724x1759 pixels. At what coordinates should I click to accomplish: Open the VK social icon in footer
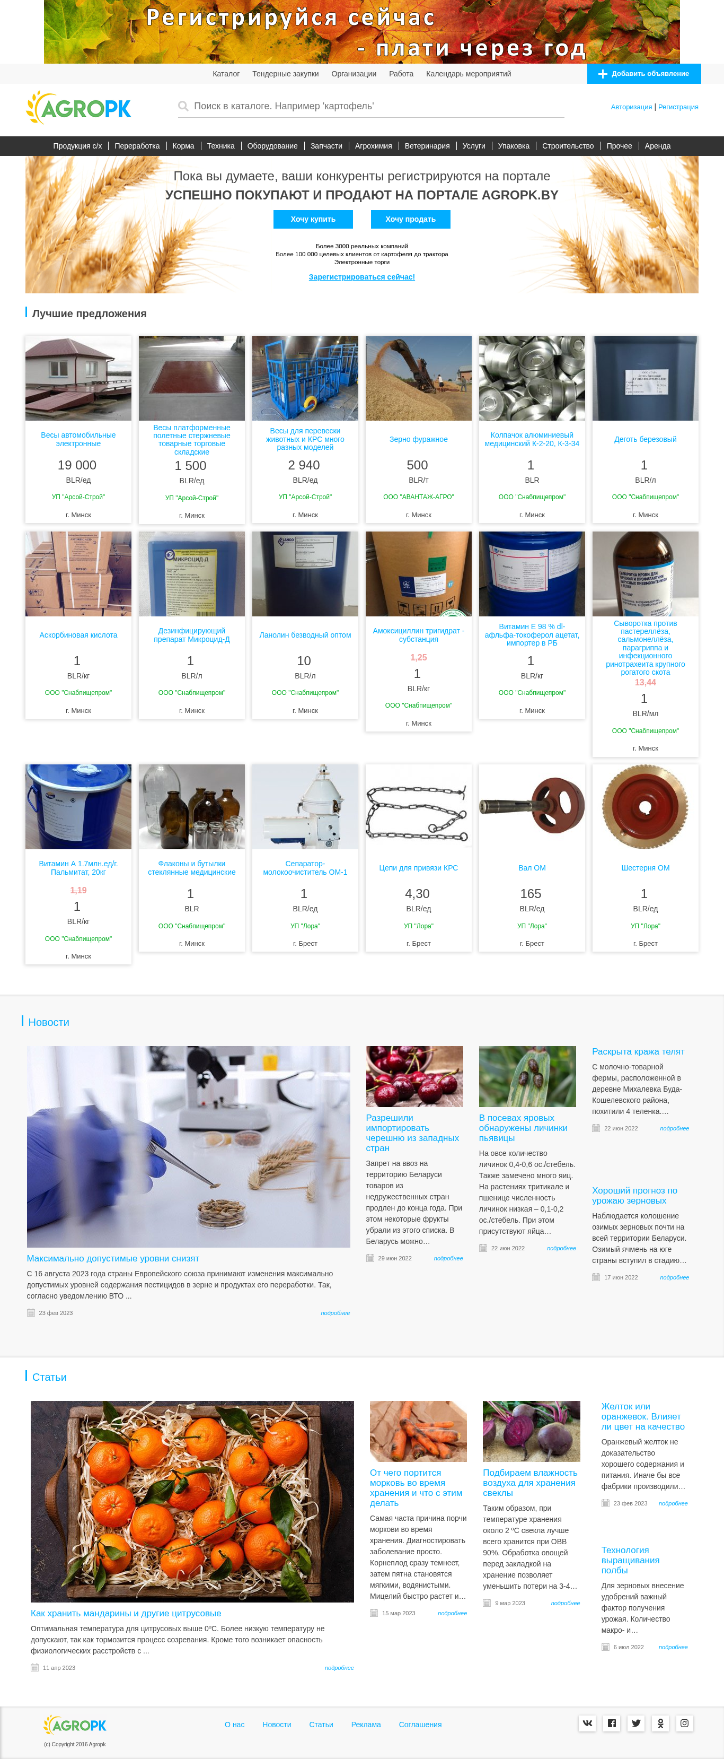tap(588, 1723)
